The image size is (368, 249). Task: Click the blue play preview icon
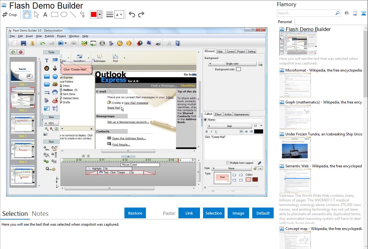[61, 43]
